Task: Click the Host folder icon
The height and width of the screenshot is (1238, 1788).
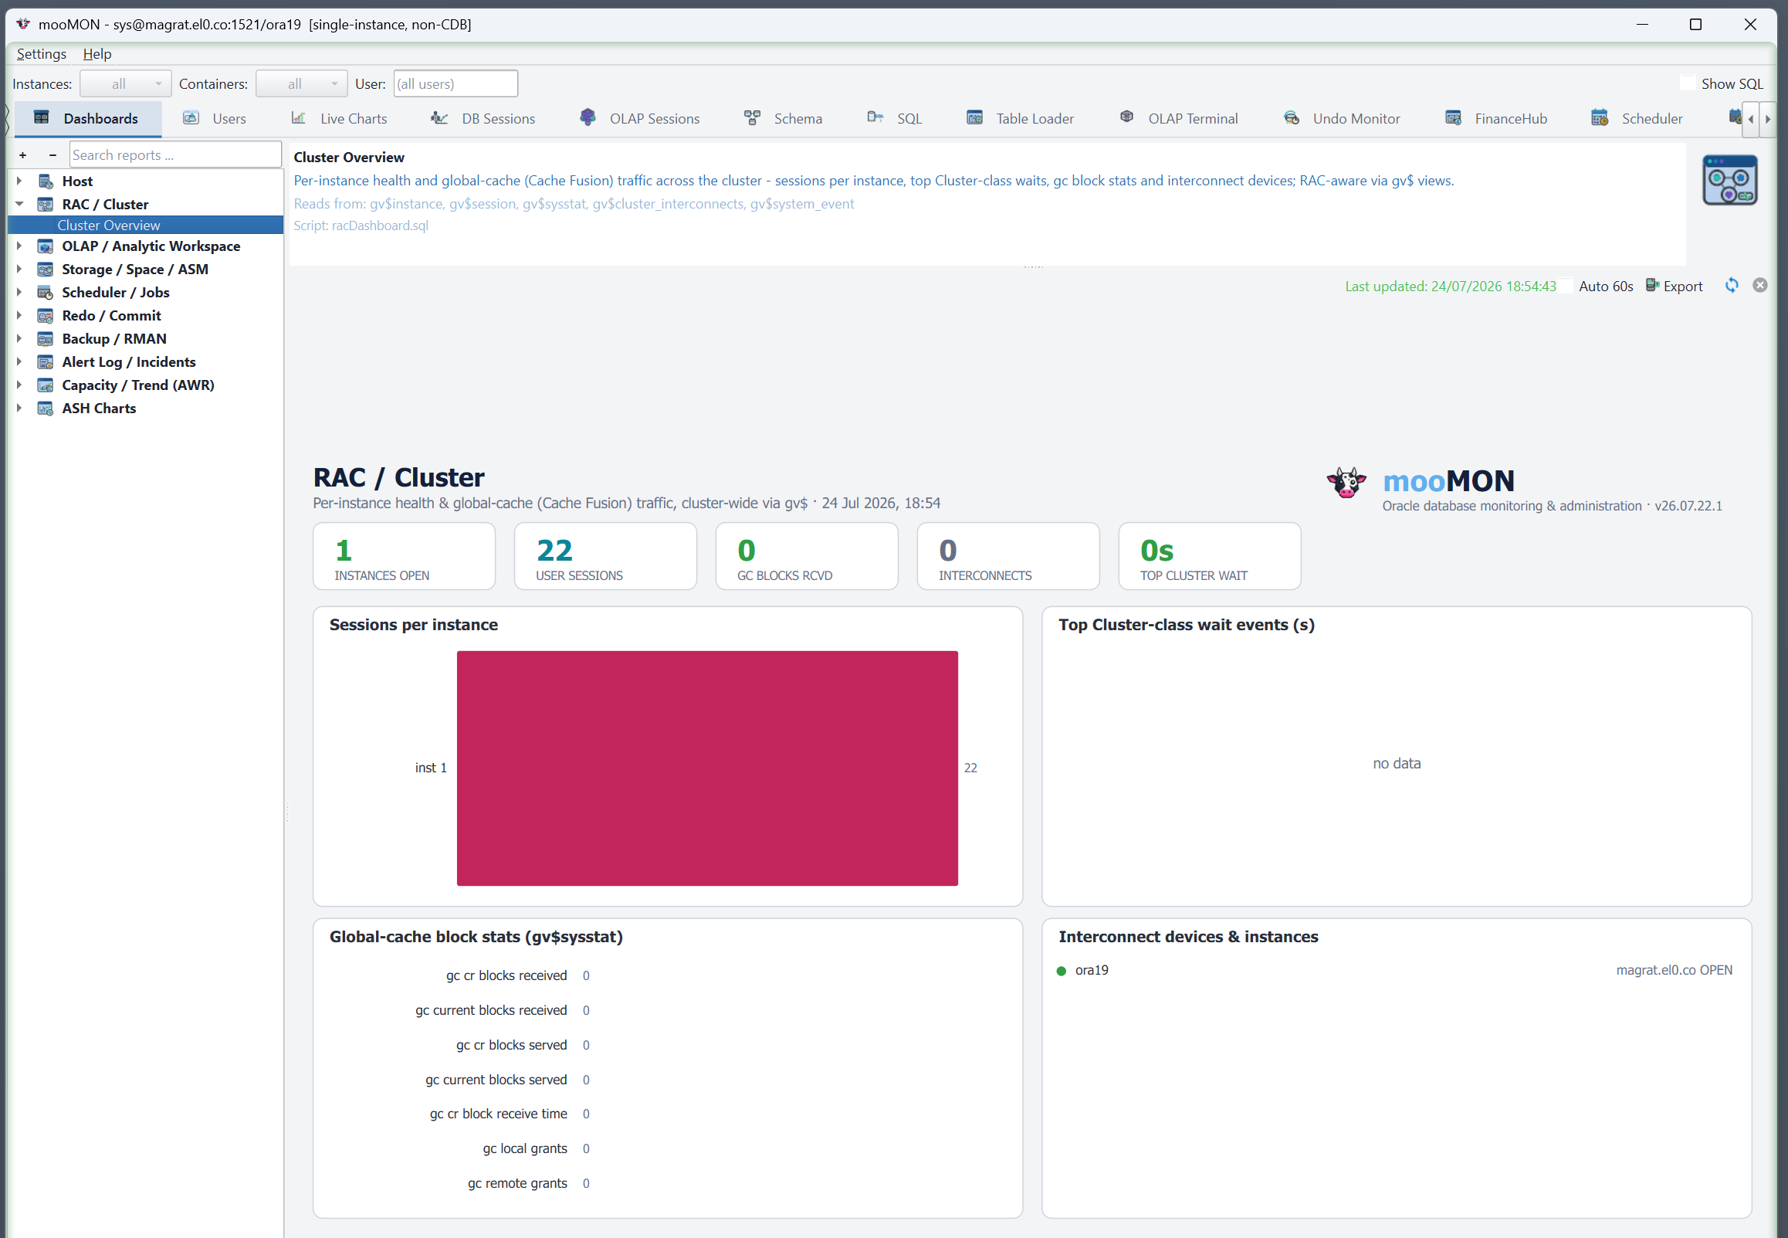Action: tap(46, 181)
